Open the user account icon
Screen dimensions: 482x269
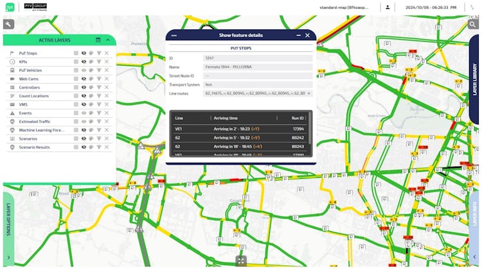[388, 7]
